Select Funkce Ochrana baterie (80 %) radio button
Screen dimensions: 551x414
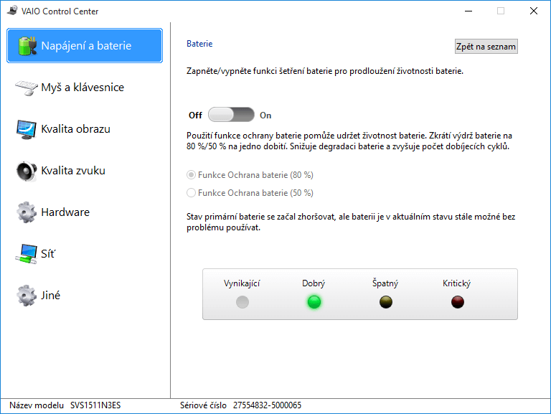pyautogui.click(x=250, y=175)
